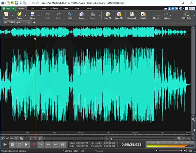The height and width of the screenshot is (153, 196).
Task: Click the scroll-up arrow beside waveform
Action: pyautogui.click(x=193, y=27)
